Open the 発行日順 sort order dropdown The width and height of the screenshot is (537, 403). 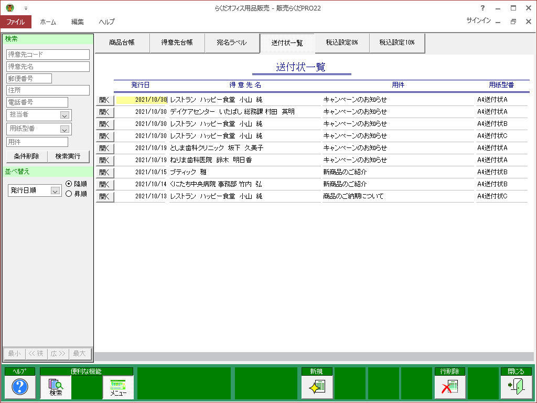coord(55,190)
